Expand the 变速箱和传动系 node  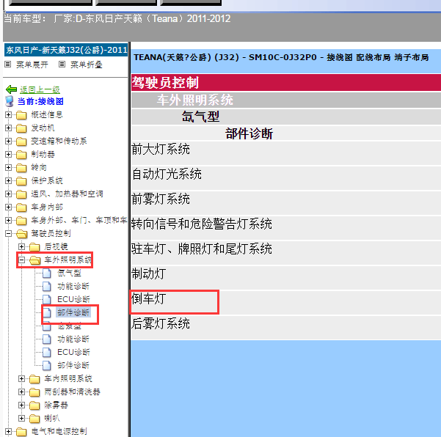(8, 141)
